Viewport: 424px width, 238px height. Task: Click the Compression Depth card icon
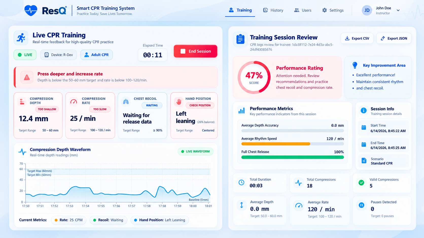point(22,102)
